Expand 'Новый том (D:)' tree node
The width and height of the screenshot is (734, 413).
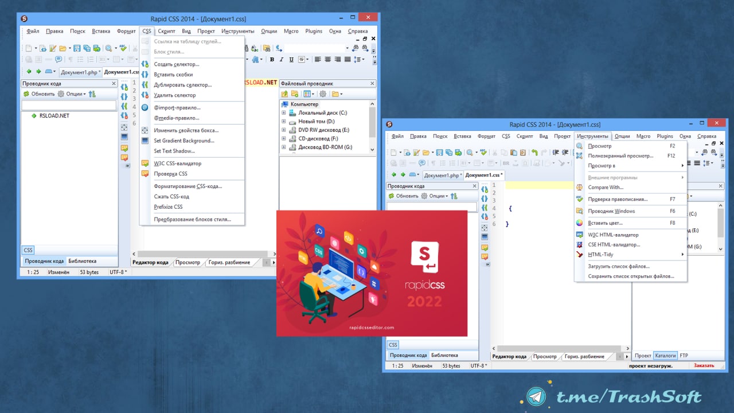tap(283, 122)
